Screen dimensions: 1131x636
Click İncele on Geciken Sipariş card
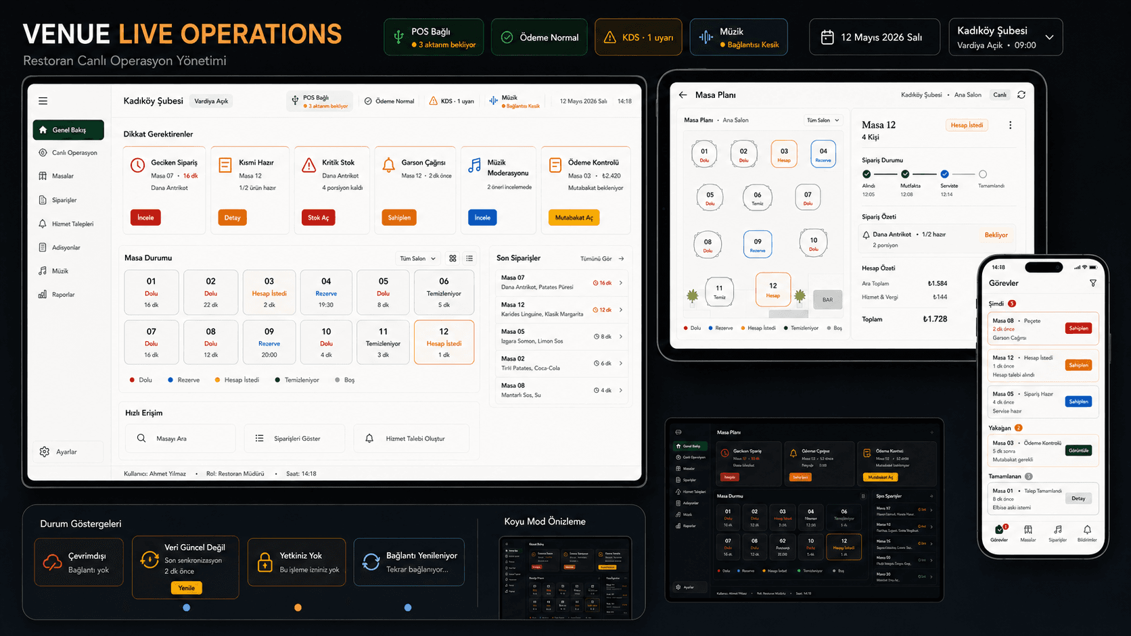click(145, 218)
